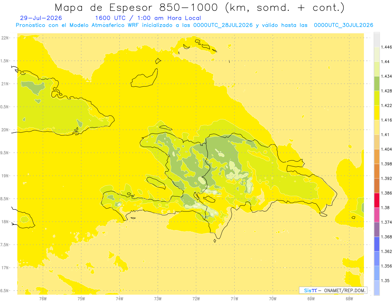Screen dimensions: 392x303
Task: Click the latitude axis label '18N'
Action: pos(6,222)
